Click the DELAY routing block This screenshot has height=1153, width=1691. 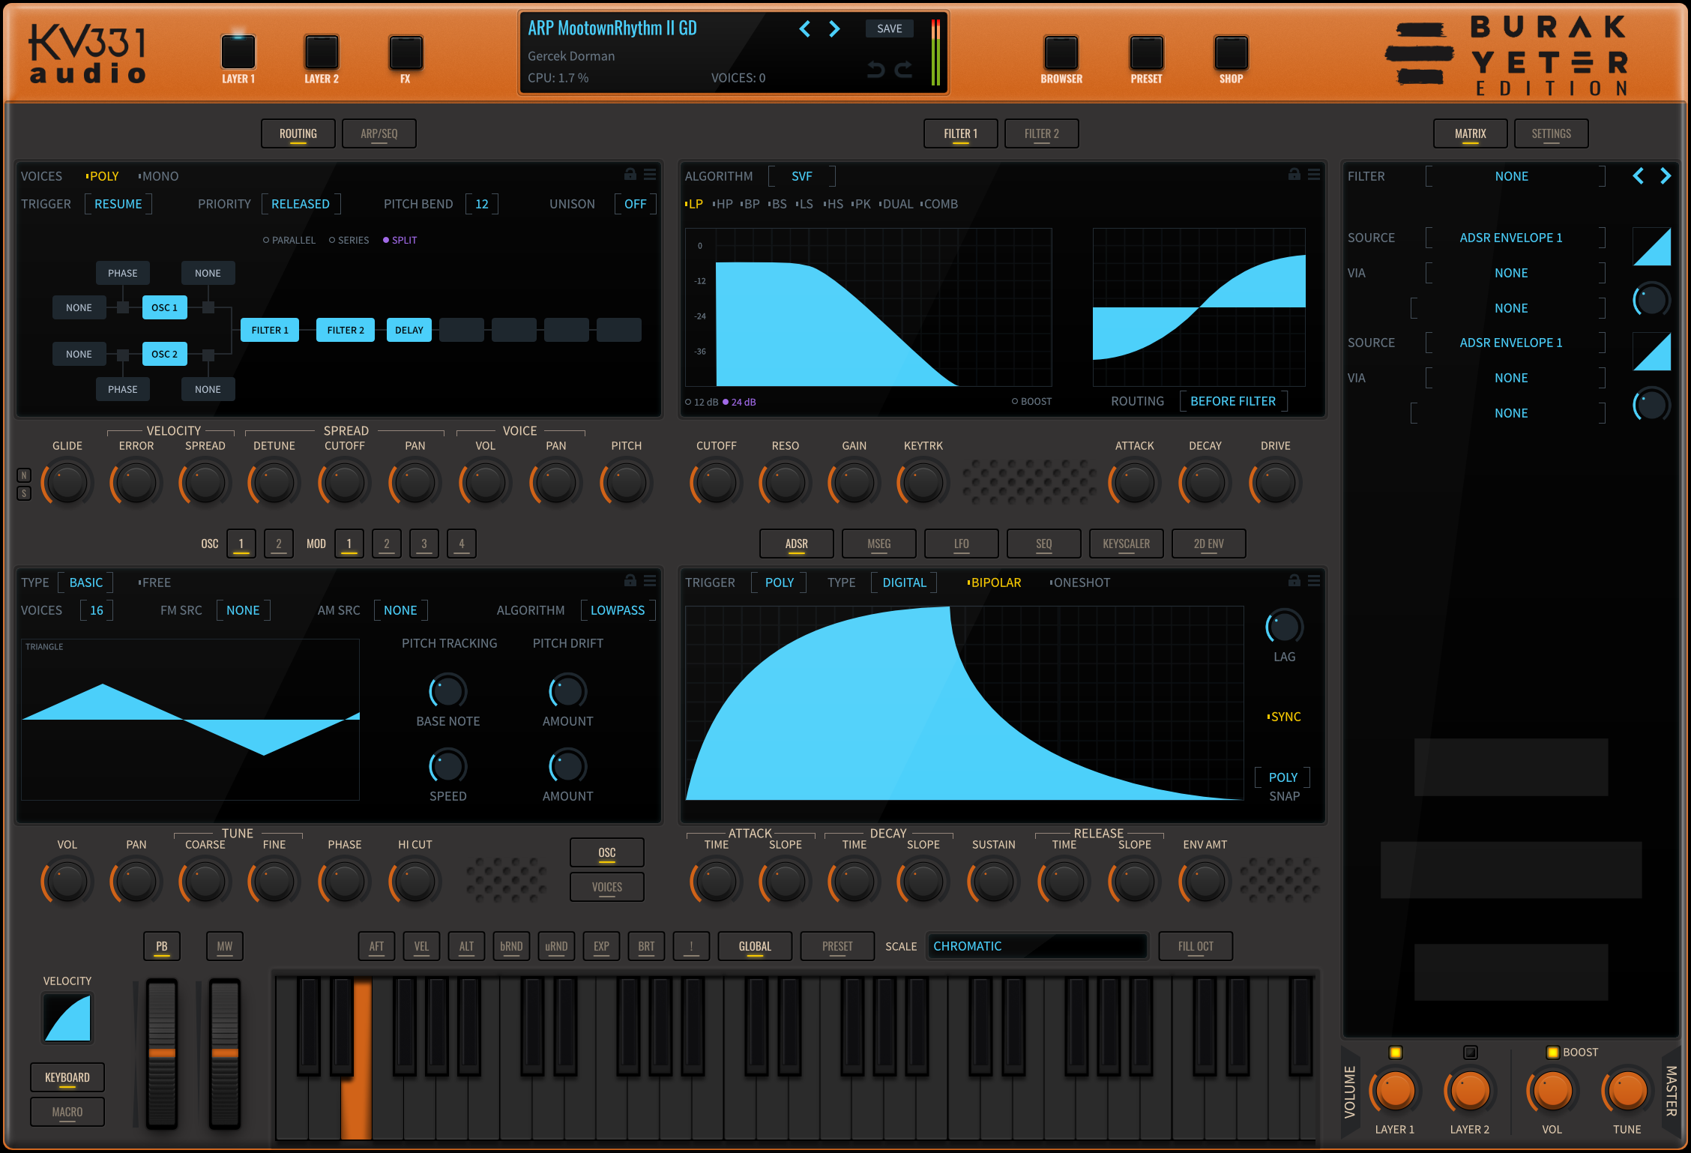(x=409, y=330)
